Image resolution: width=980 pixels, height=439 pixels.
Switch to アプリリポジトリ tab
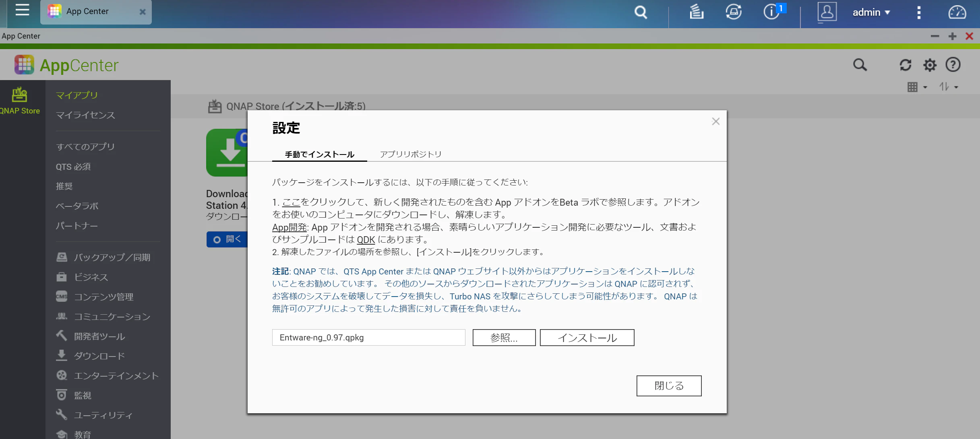[x=411, y=154]
